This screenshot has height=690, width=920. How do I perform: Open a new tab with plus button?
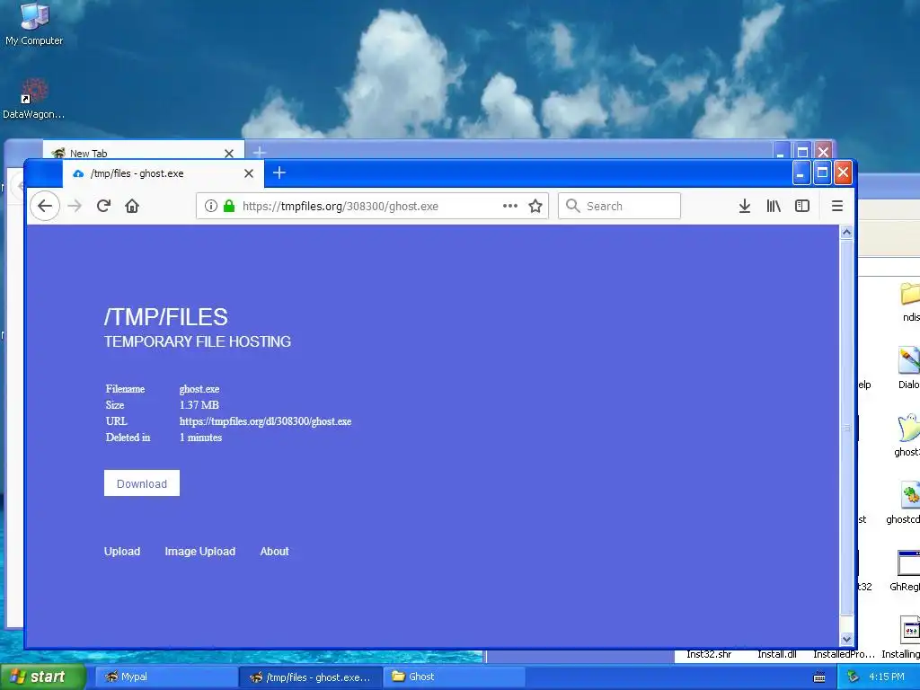(279, 173)
